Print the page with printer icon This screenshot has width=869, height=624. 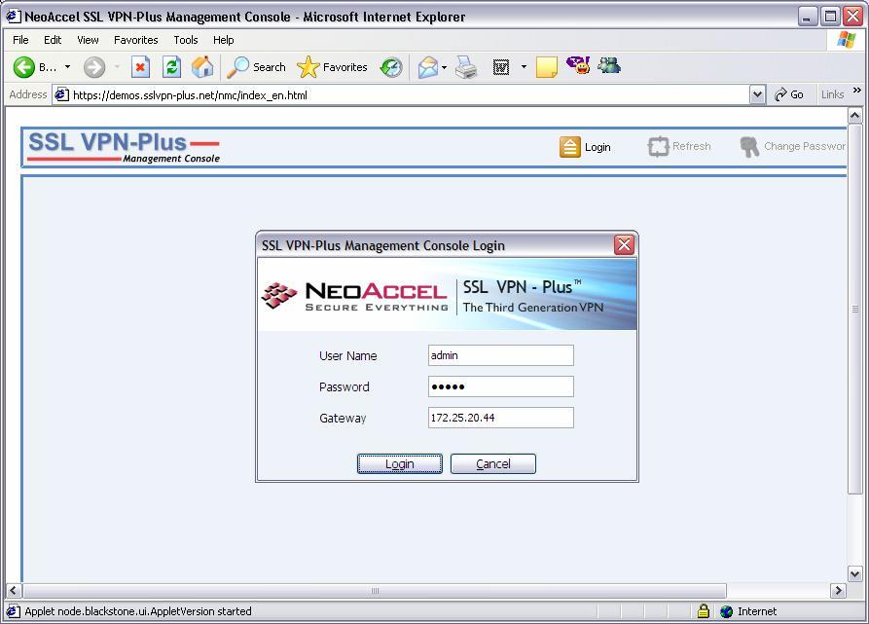[x=466, y=67]
